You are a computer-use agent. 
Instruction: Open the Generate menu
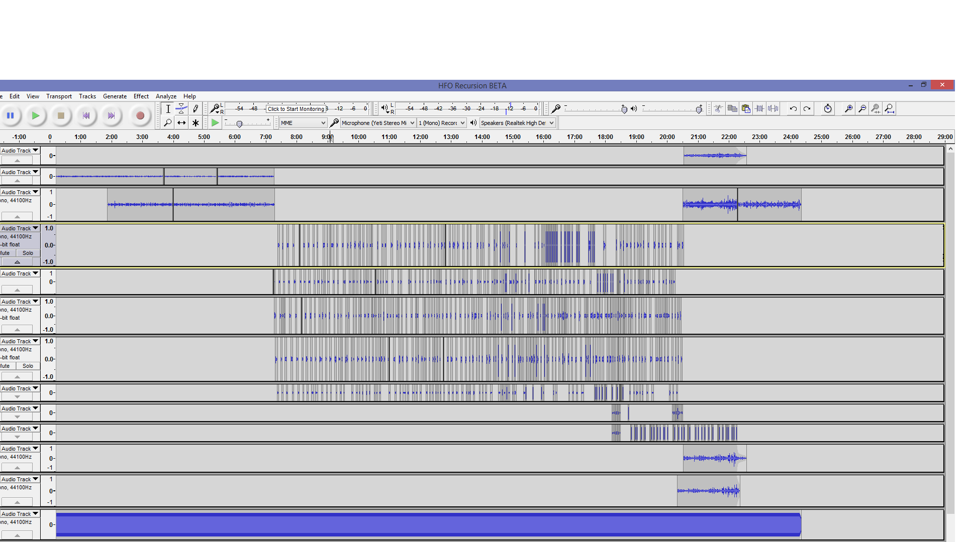click(115, 96)
